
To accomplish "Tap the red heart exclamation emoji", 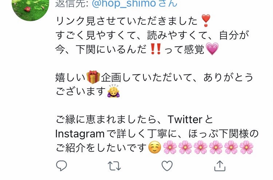I will click(x=206, y=20).
